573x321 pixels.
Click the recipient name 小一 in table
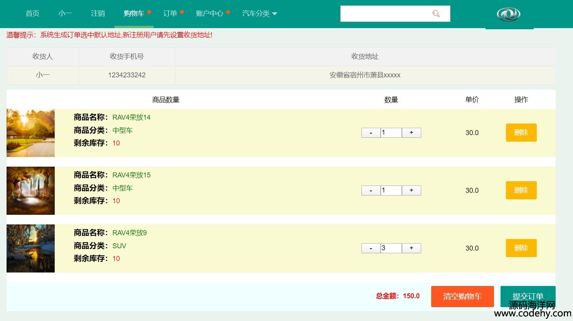click(x=42, y=75)
